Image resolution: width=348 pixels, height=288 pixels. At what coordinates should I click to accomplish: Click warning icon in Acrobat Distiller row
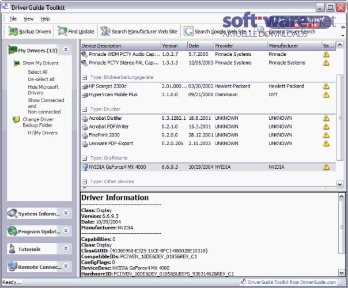click(x=326, y=118)
